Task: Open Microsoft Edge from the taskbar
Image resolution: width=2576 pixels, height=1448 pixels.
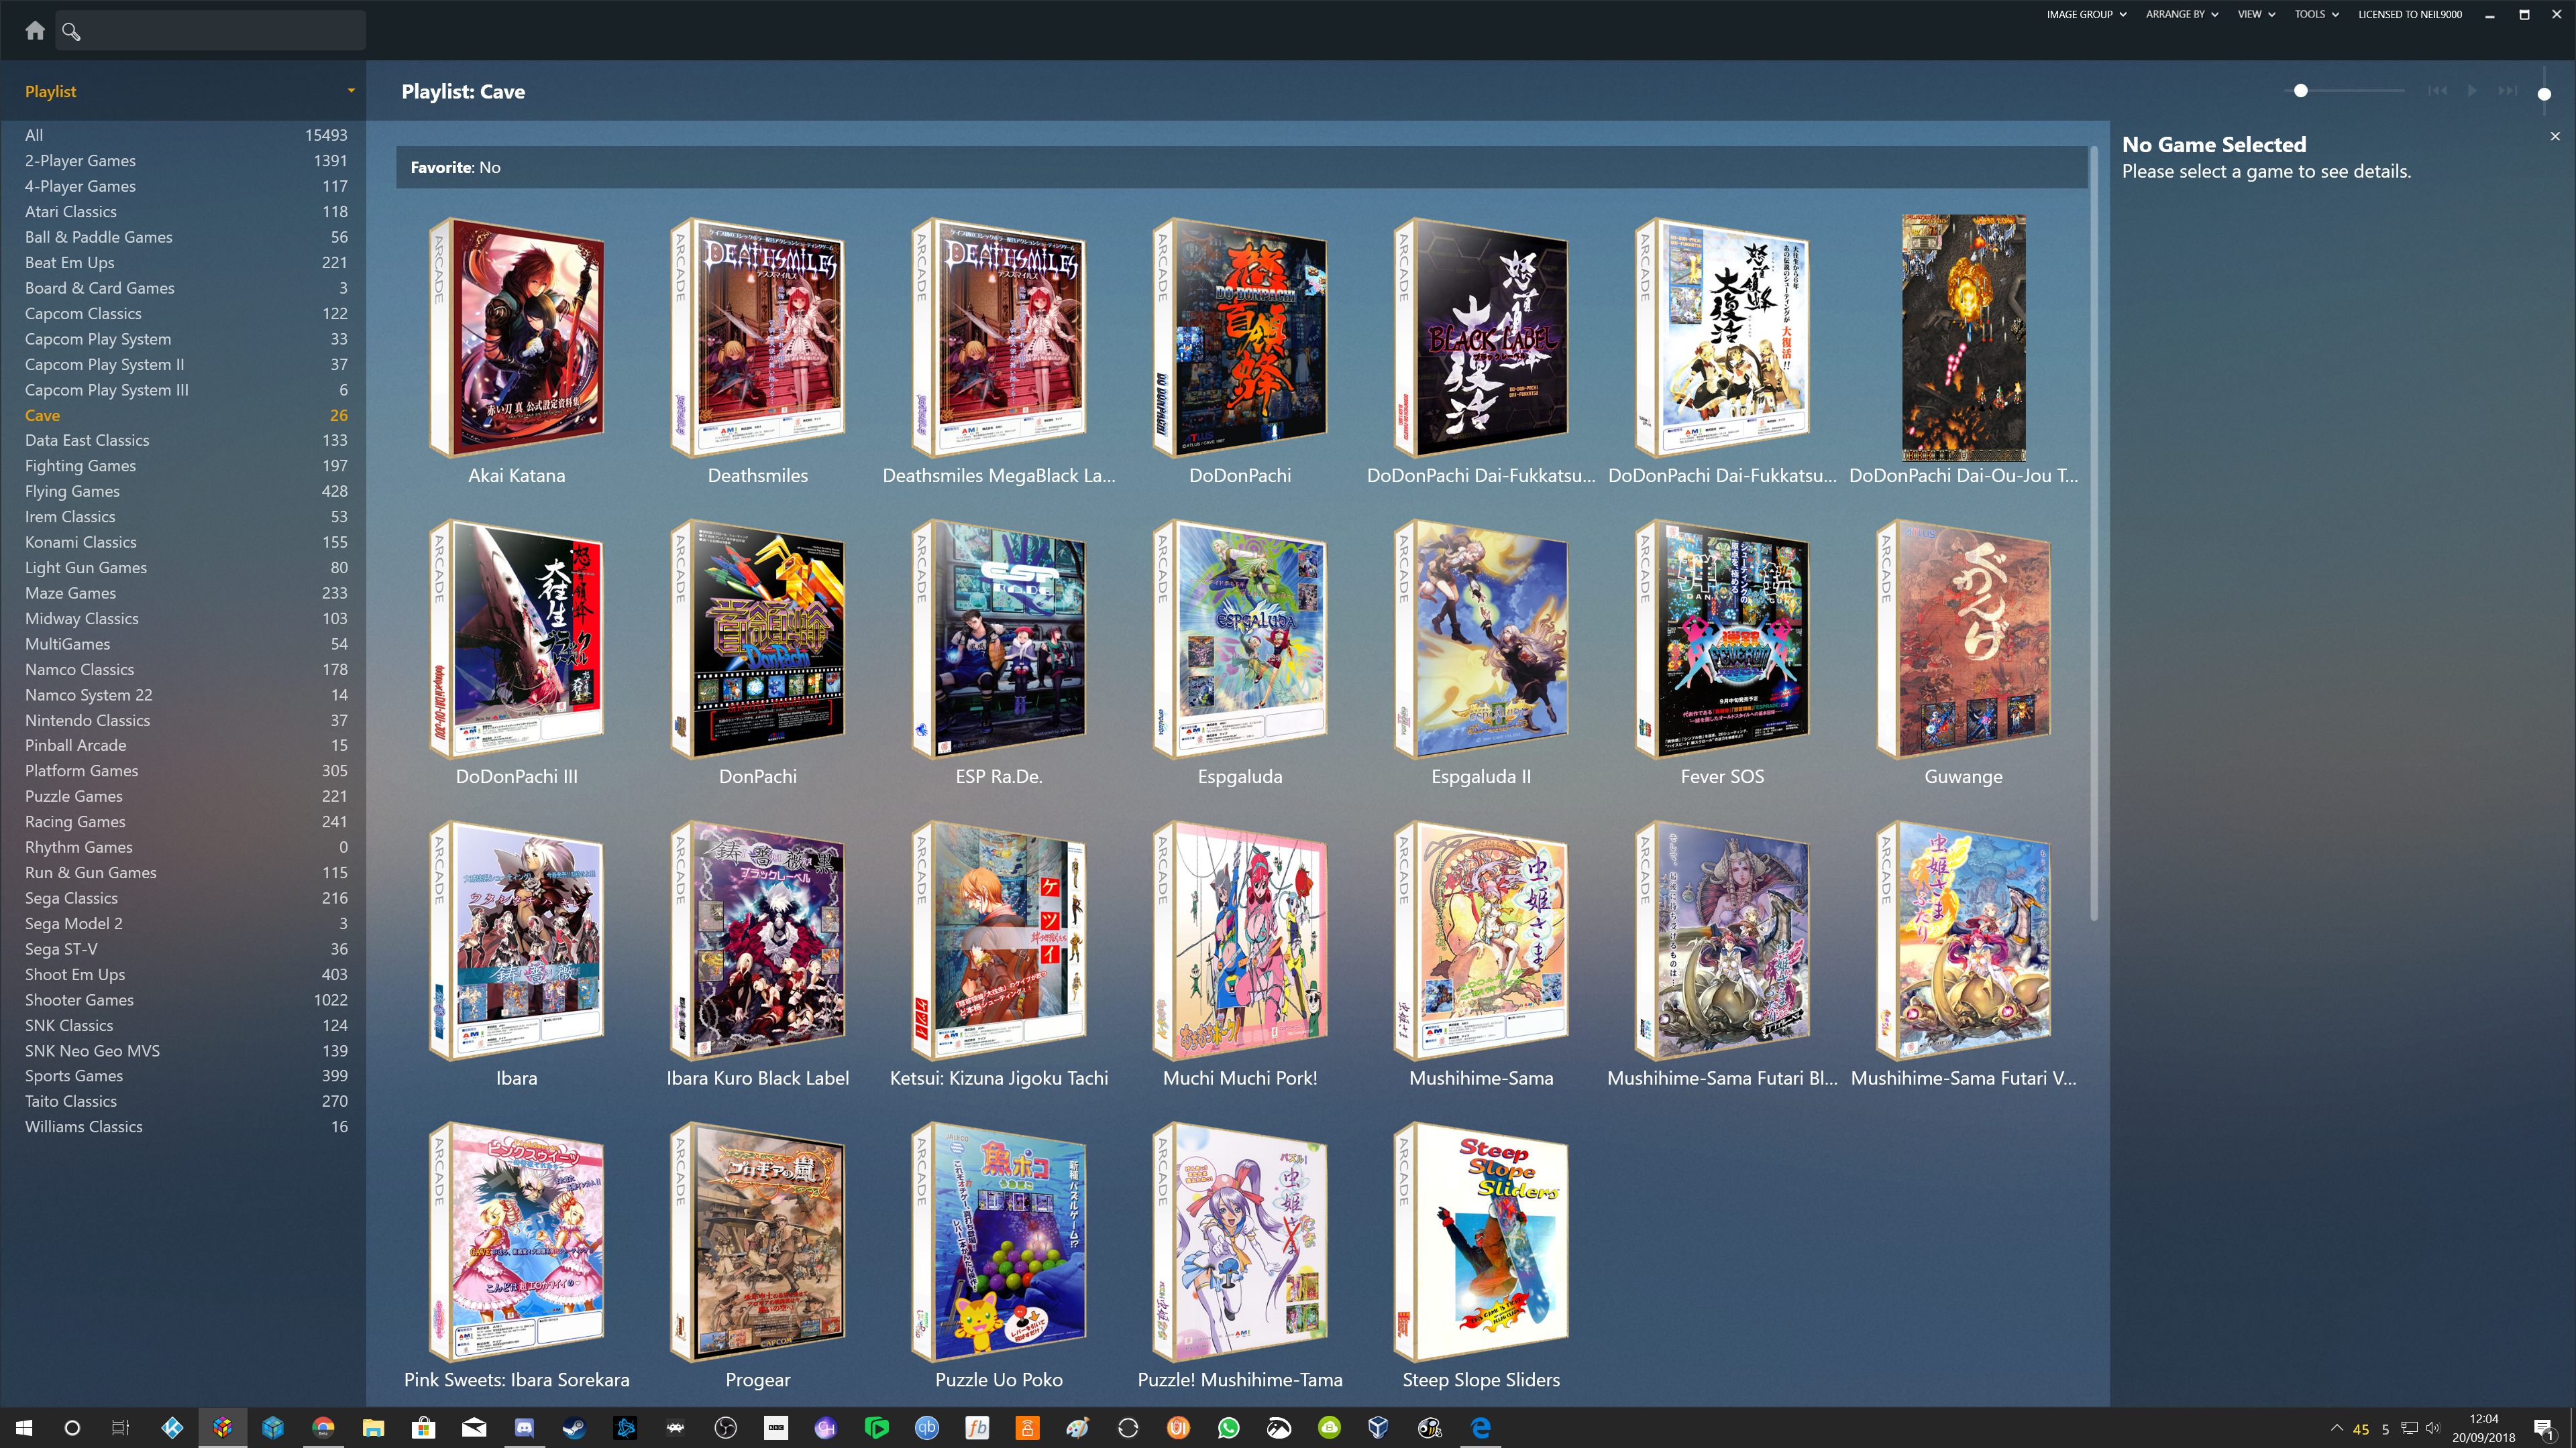Action: (1480, 1428)
